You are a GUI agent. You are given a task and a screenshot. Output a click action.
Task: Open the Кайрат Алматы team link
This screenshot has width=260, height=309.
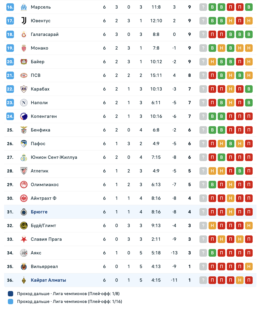coord(48,280)
